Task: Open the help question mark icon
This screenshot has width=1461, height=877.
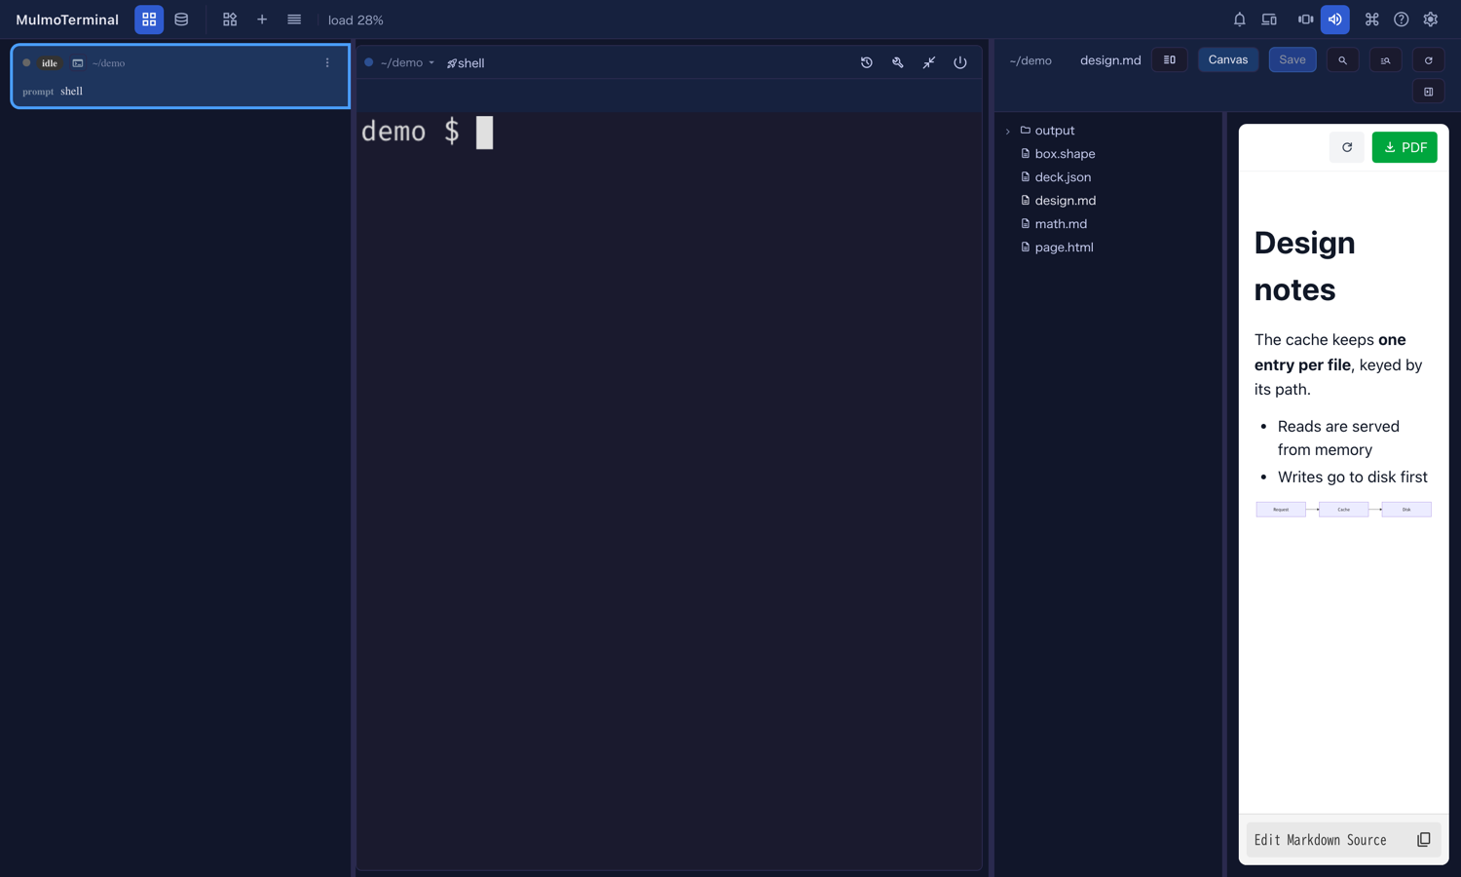Action: click(x=1401, y=19)
